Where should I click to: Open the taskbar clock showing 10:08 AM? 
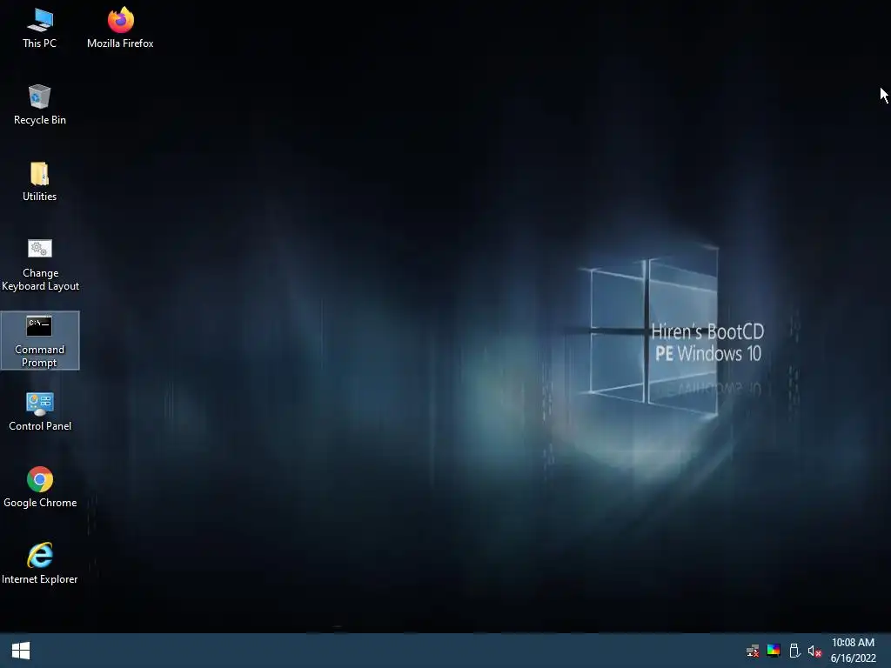(x=853, y=643)
